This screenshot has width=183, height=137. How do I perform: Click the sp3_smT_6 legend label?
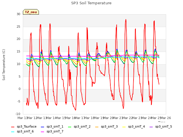click(25, 131)
